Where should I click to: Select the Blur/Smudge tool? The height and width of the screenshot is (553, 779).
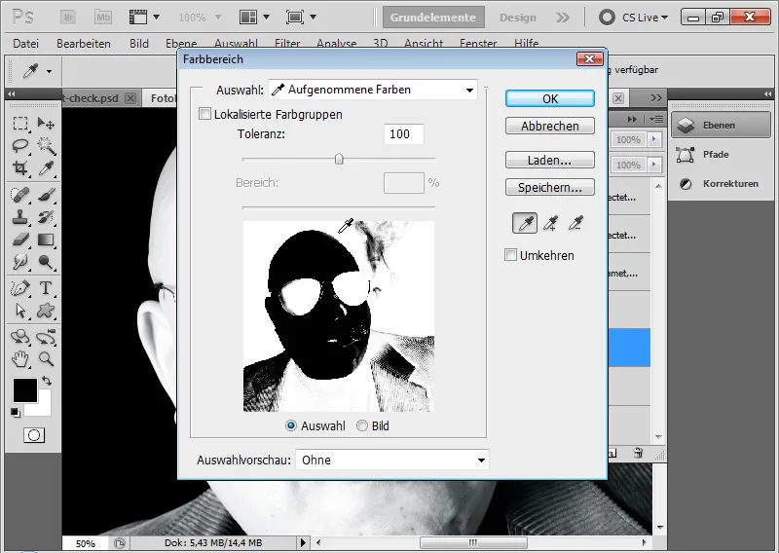click(x=20, y=262)
